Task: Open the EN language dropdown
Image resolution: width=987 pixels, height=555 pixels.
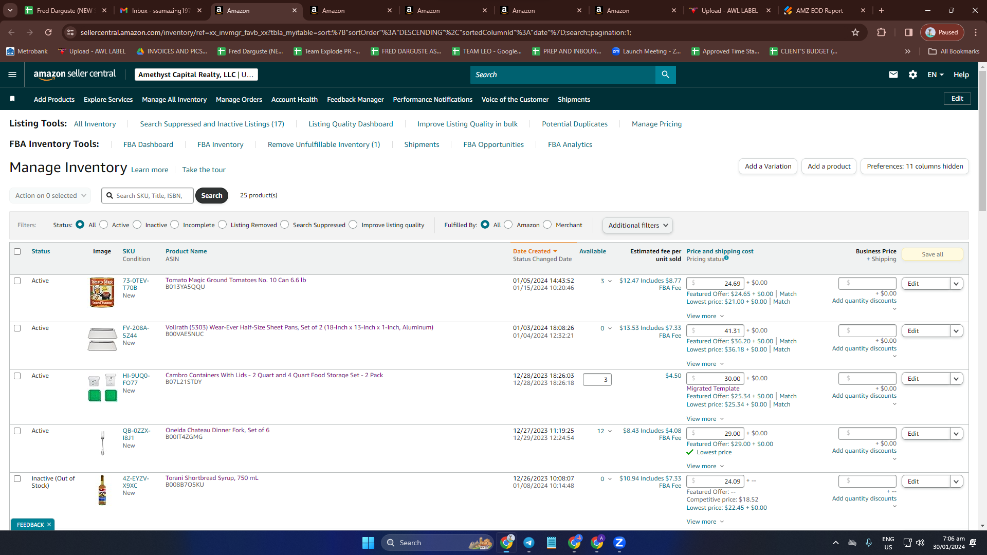Action: 936,75
